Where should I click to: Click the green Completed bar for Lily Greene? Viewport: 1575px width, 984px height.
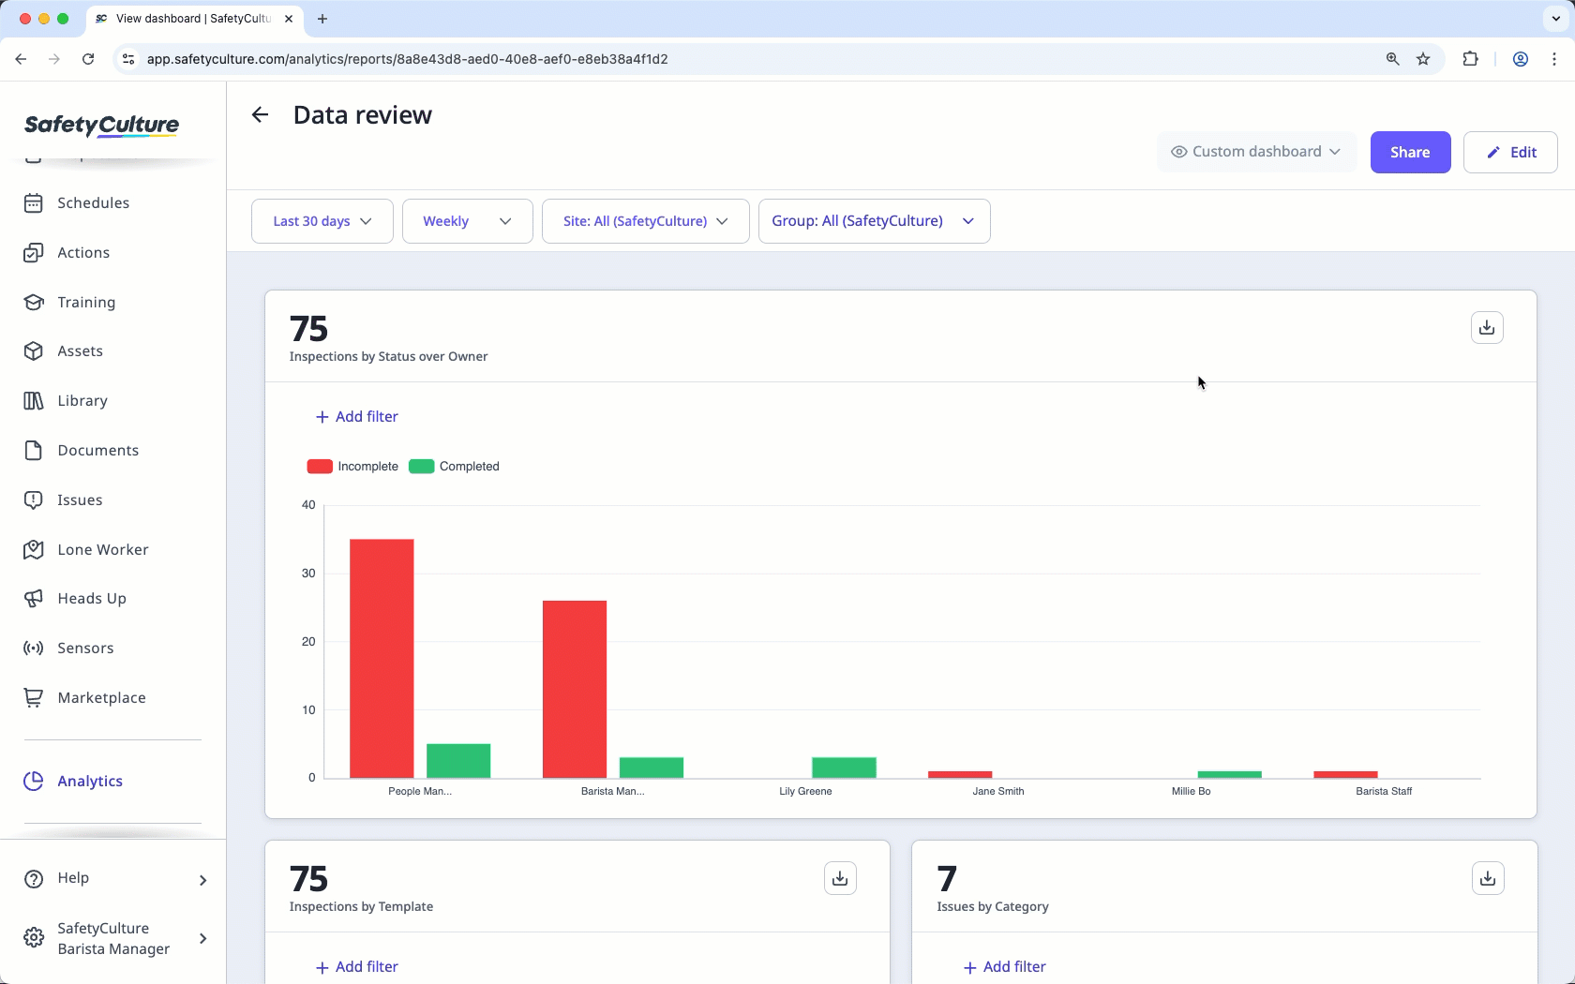[844, 768]
